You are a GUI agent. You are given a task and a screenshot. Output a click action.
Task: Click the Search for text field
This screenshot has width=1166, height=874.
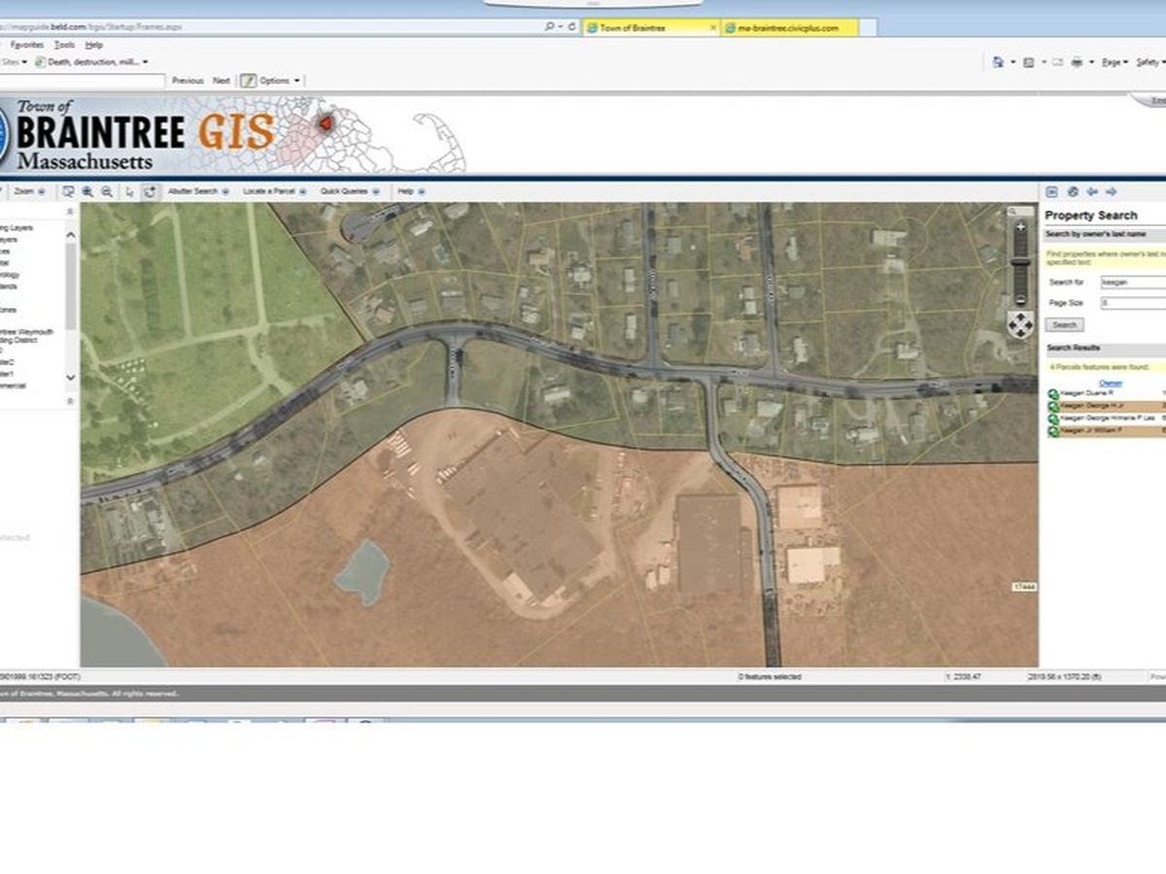[1132, 283]
